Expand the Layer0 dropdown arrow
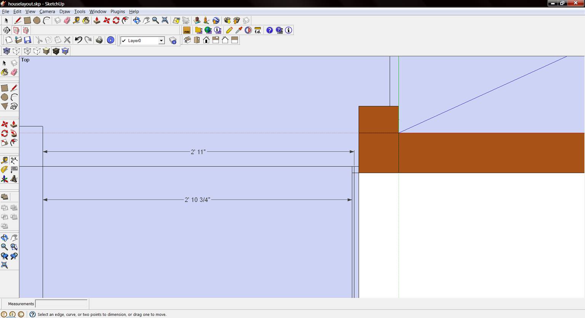The height and width of the screenshot is (318, 585). (161, 41)
